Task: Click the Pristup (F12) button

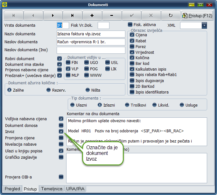Action: pyautogui.click(x=197, y=15)
